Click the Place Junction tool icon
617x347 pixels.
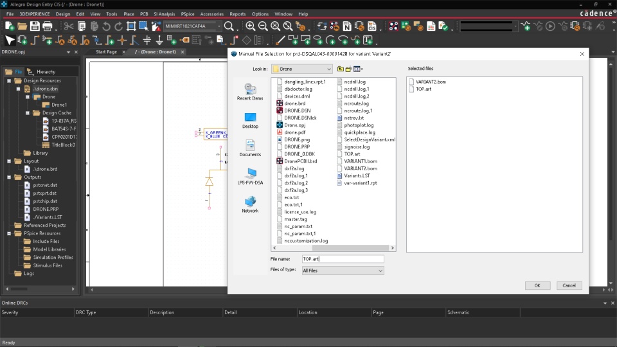tap(122, 40)
